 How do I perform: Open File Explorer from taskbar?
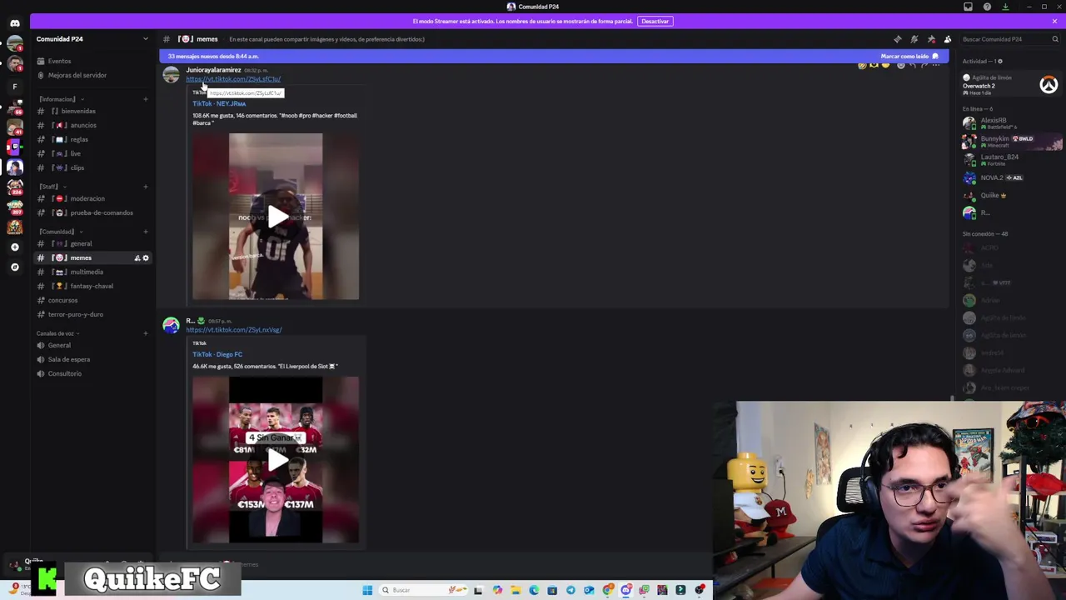516,590
